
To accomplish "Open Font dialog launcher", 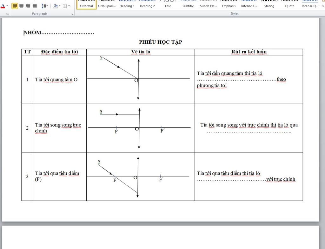I will (x=8, y=14).
